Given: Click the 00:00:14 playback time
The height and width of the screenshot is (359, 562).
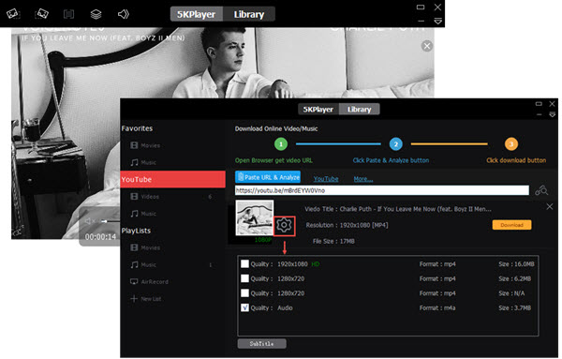Looking at the screenshot, I should [100, 237].
